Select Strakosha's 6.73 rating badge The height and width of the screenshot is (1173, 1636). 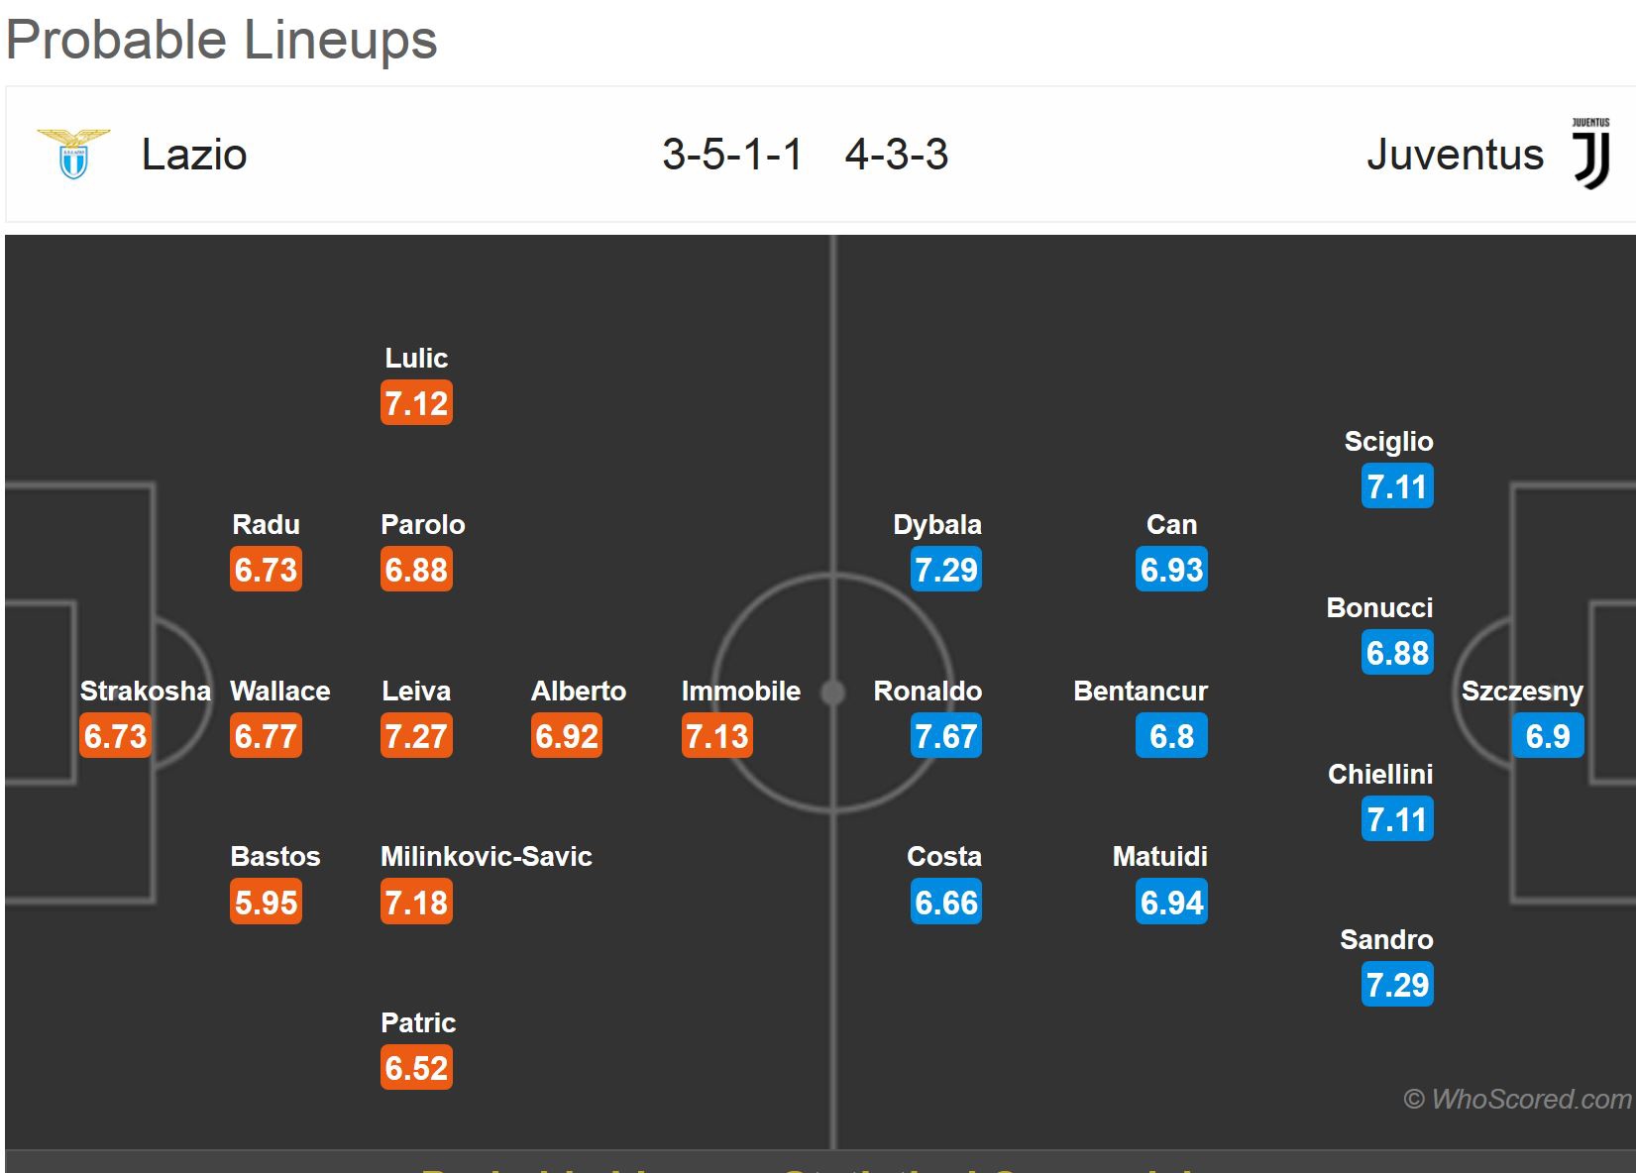pyautogui.click(x=115, y=736)
